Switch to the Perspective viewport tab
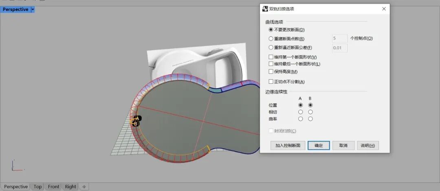The width and height of the screenshot is (440, 191). point(16,187)
